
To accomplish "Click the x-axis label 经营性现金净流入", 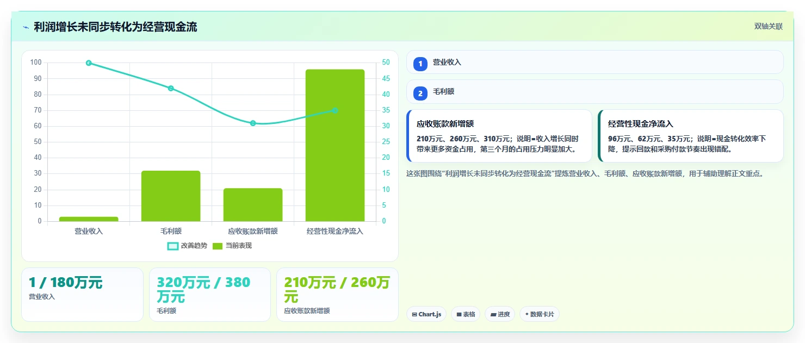I will 335,231.
